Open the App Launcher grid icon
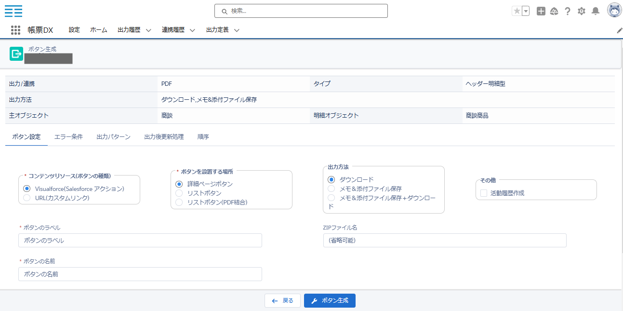Screen dimensions: 623x311 [x=15, y=30]
